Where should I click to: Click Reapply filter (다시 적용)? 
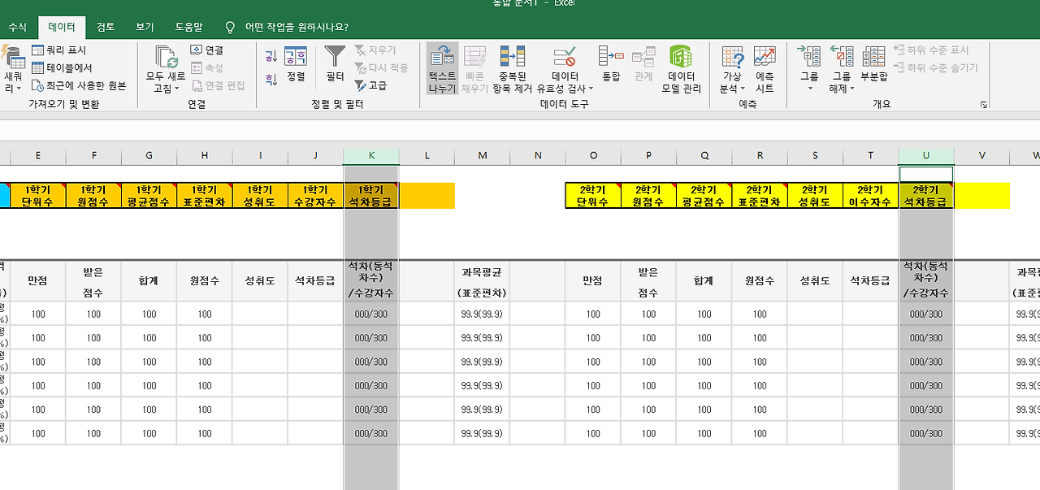(x=381, y=68)
